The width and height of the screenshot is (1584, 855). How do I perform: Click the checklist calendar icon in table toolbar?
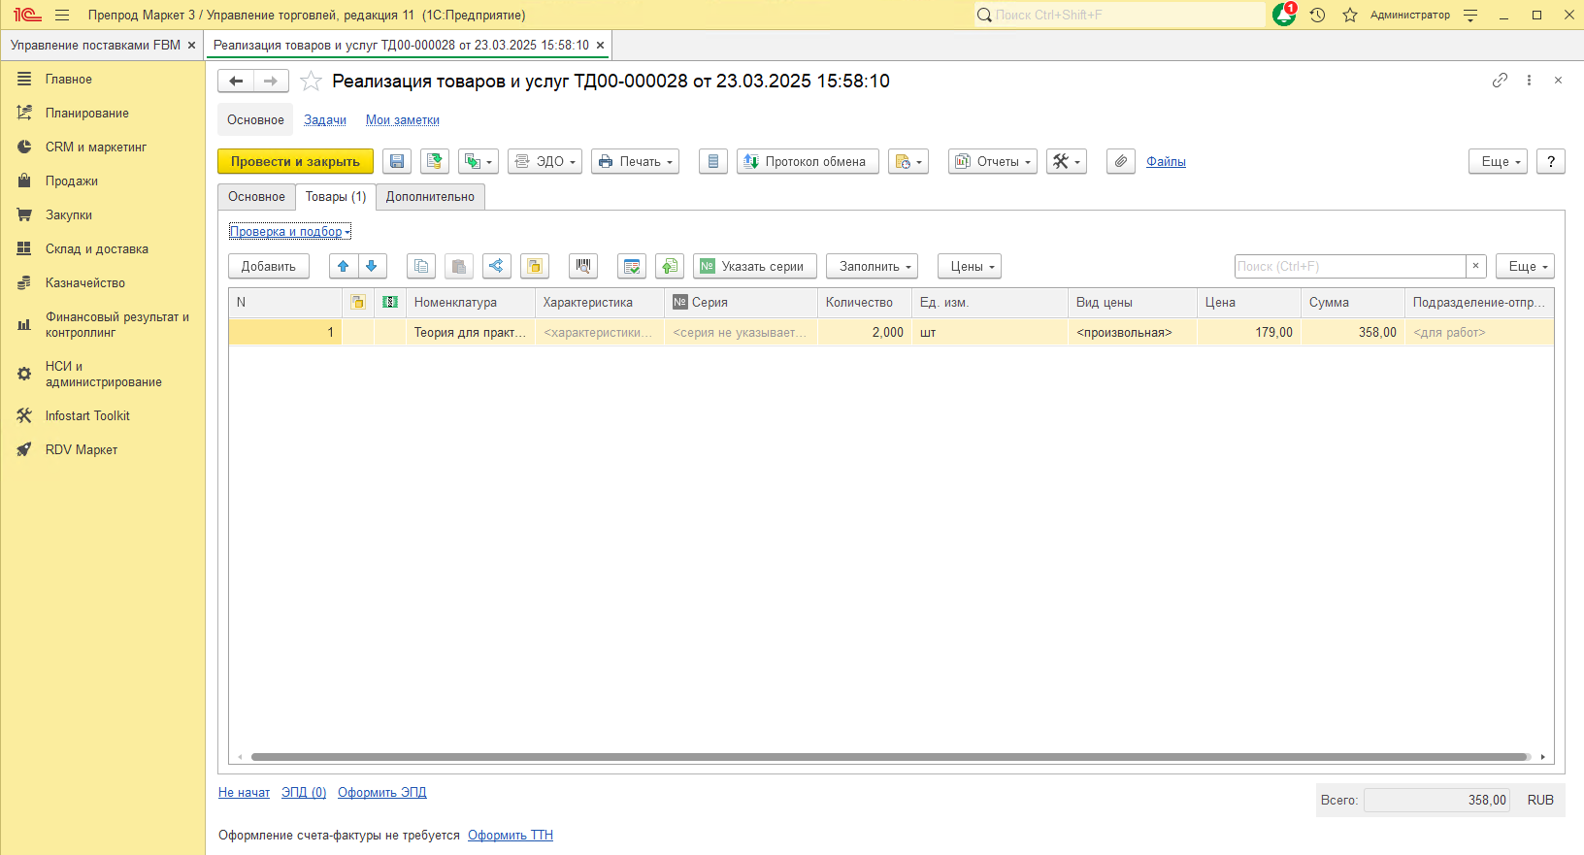click(632, 266)
